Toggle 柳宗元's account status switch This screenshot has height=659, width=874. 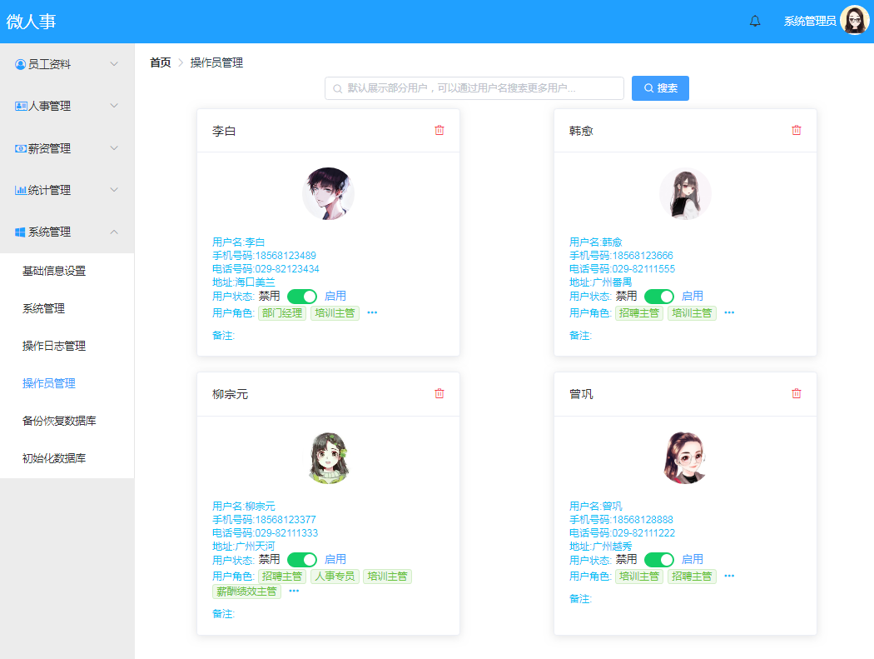pyautogui.click(x=302, y=559)
